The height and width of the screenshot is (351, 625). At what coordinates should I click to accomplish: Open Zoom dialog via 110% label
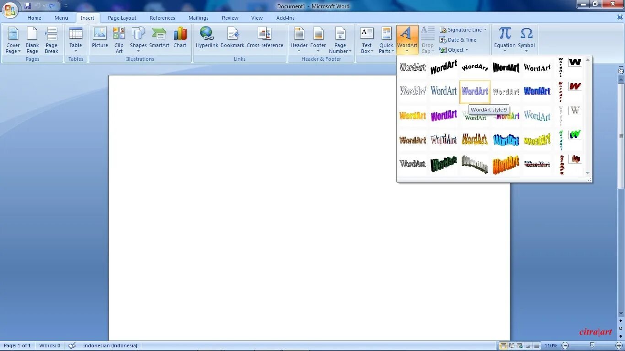[551, 346]
